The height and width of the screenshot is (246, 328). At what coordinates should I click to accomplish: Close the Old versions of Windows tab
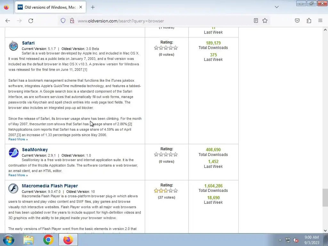(x=81, y=7)
